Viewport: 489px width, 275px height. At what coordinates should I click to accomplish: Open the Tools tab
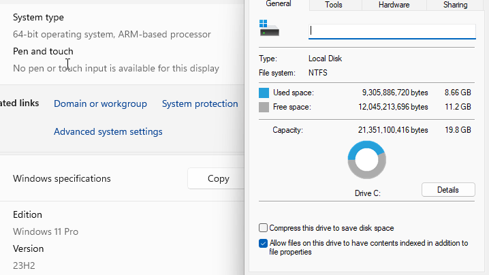tap(334, 5)
